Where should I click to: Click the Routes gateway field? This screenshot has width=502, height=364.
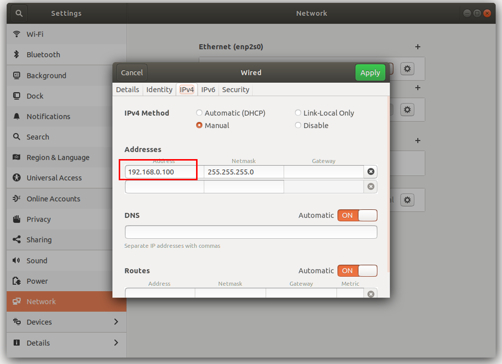click(x=301, y=293)
